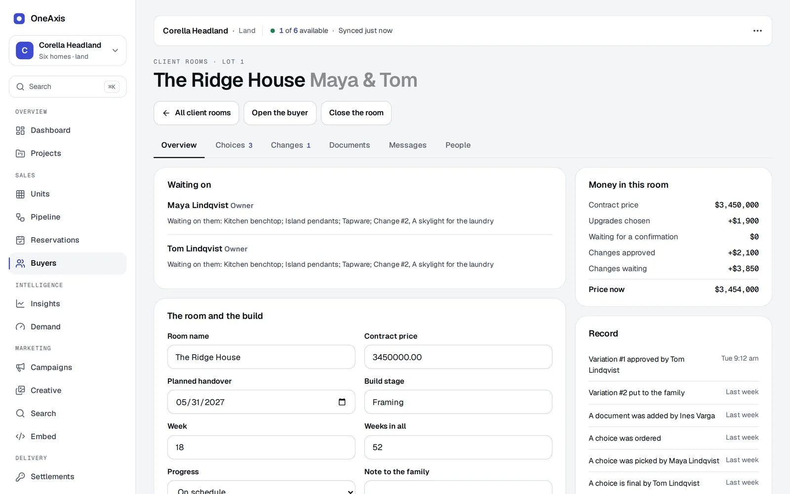Open the Campaigns megaphone icon

click(20, 368)
